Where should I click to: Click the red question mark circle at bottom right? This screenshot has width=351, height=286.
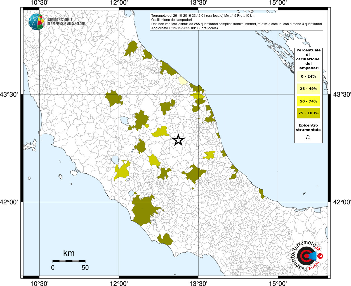(321, 256)
